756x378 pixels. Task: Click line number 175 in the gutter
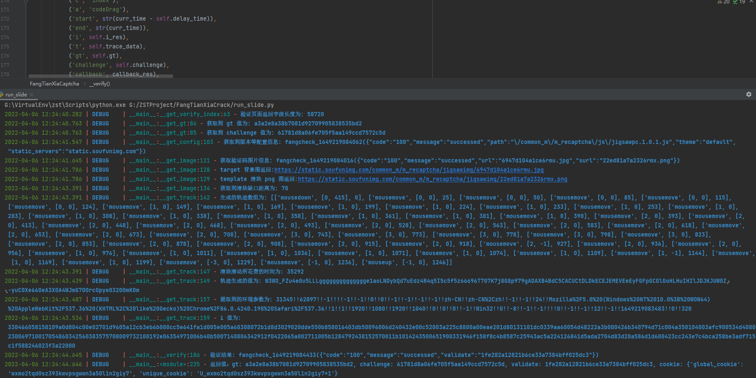click(x=5, y=46)
